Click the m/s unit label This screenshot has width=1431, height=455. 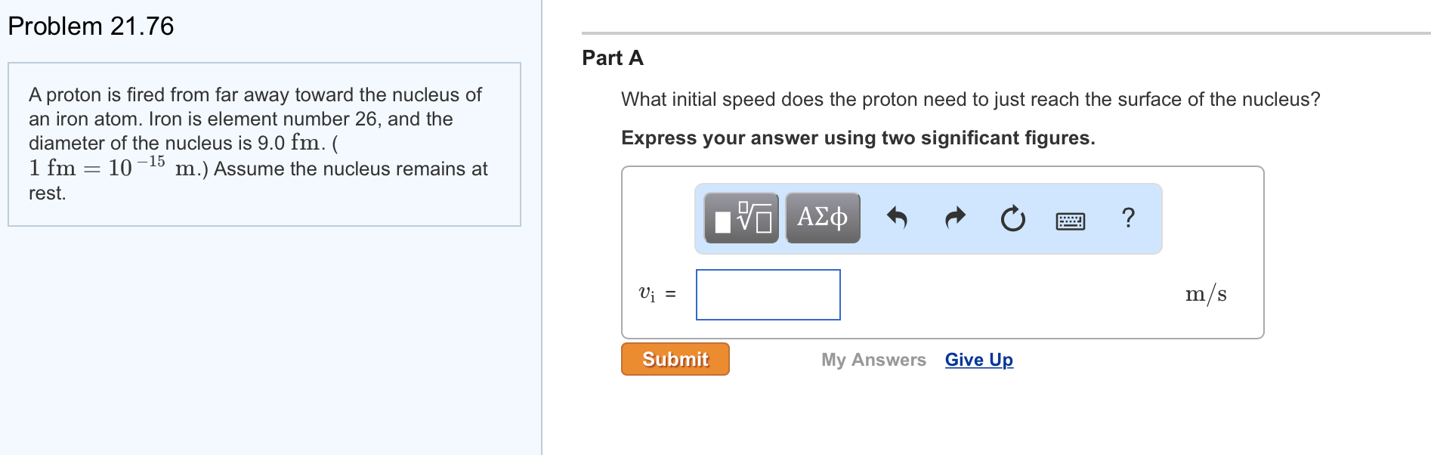point(1205,294)
